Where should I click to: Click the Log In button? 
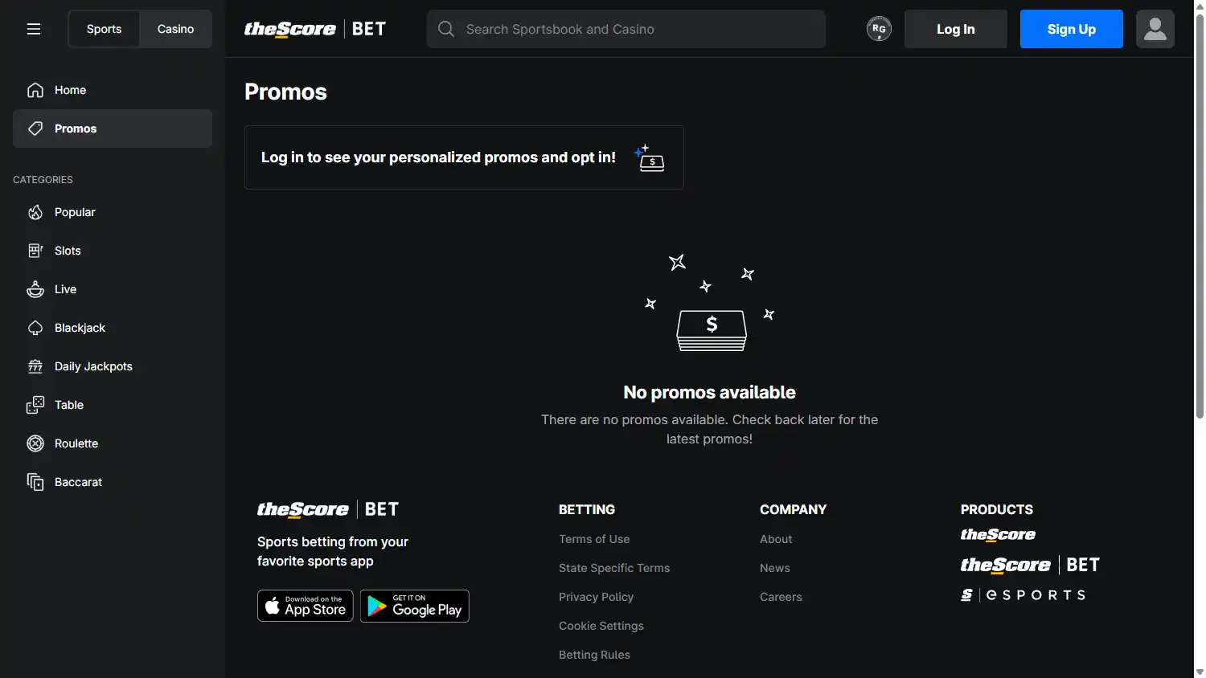coord(956,29)
